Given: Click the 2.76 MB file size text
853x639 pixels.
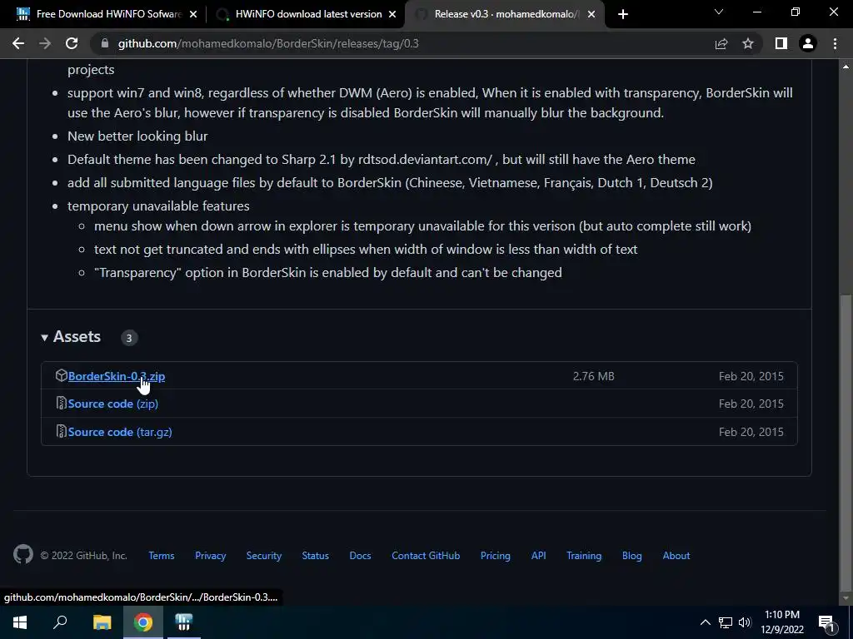Looking at the screenshot, I should coord(593,376).
